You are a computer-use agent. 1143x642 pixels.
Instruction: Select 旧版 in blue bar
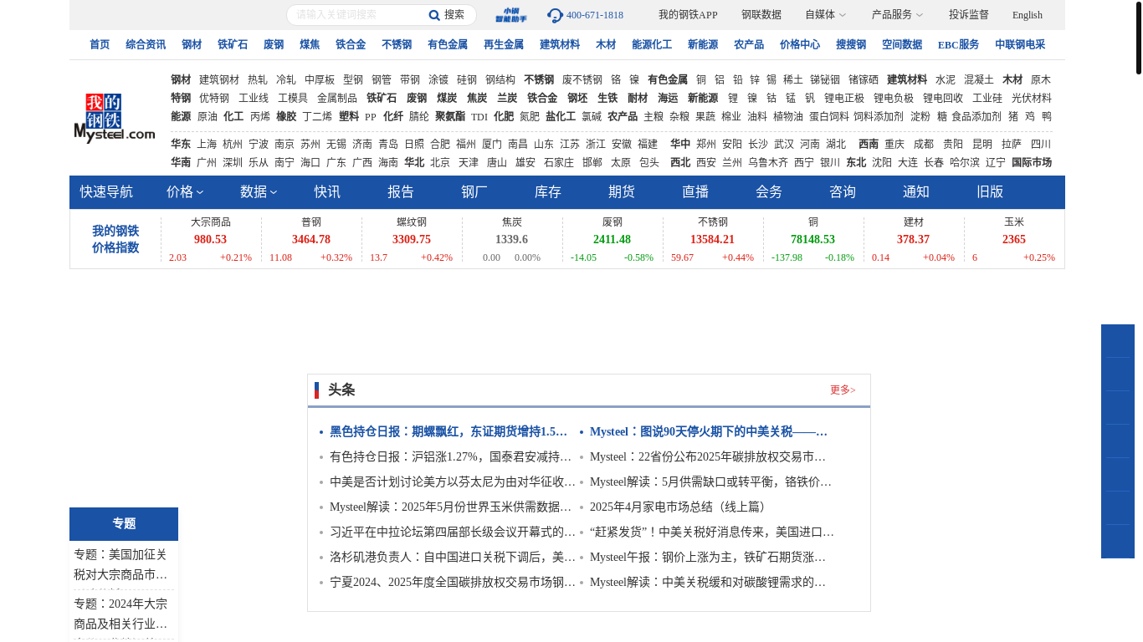coord(990,192)
